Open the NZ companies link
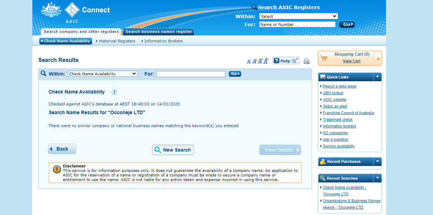This screenshot has width=433, height=215. [x=335, y=133]
